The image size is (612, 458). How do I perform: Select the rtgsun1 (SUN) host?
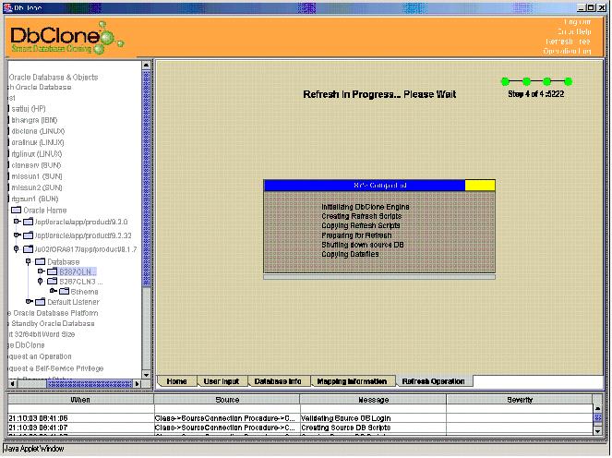(x=35, y=199)
